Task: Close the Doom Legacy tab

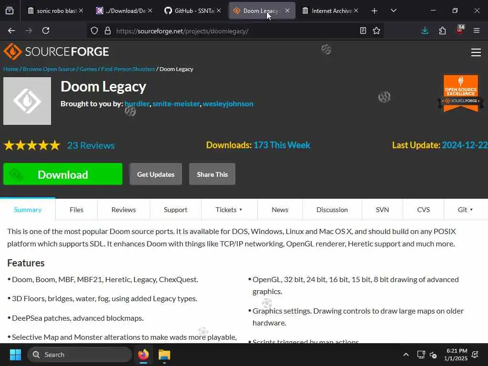Action: pos(287,10)
